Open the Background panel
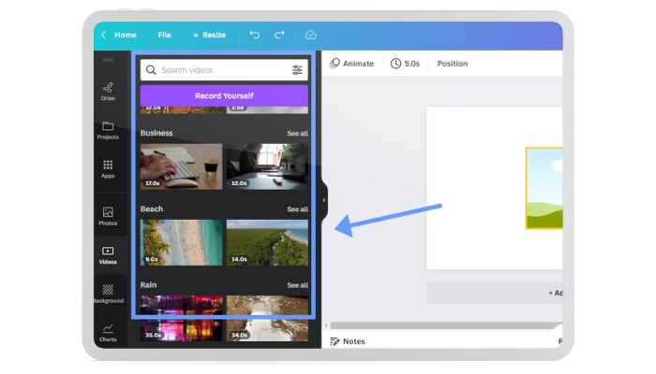 coord(109,294)
